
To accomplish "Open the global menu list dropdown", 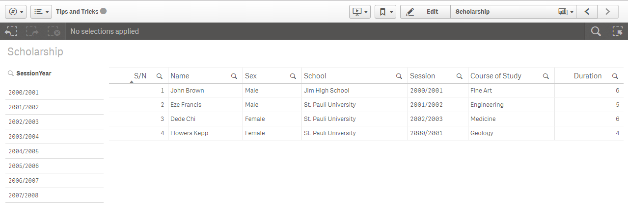I will pos(41,12).
